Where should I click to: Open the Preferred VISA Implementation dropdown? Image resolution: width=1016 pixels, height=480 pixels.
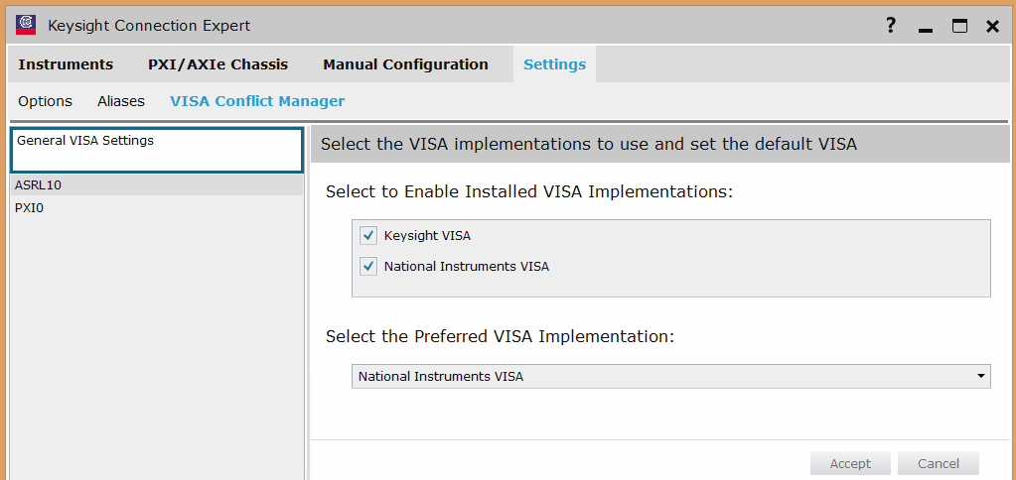pyautogui.click(x=670, y=376)
